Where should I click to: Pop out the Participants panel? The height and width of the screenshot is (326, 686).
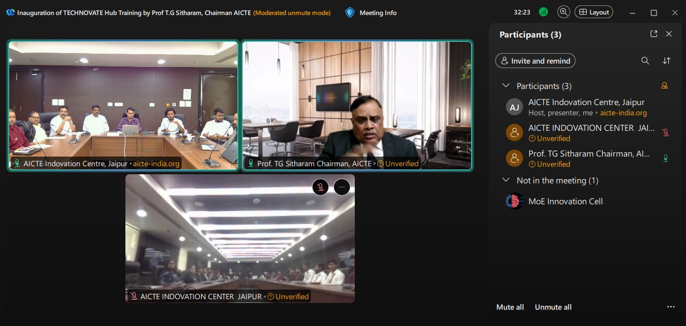[x=653, y=34]
